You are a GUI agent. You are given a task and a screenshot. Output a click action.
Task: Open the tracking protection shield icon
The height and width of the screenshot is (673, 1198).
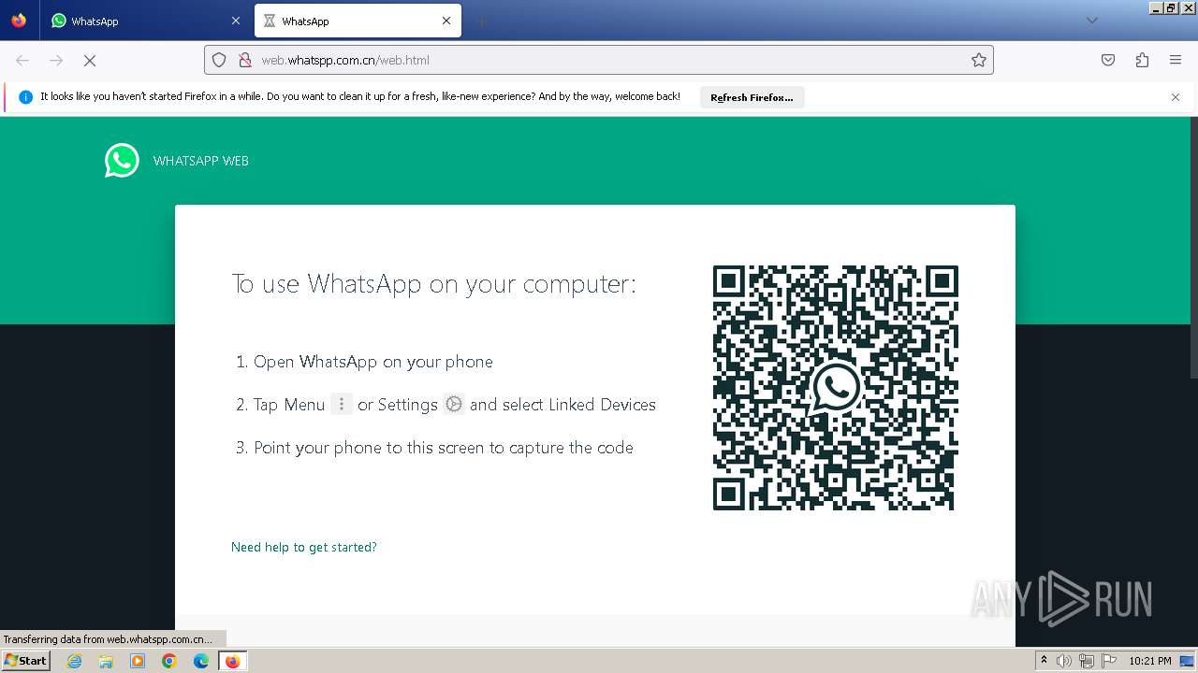tap(219, 60)
